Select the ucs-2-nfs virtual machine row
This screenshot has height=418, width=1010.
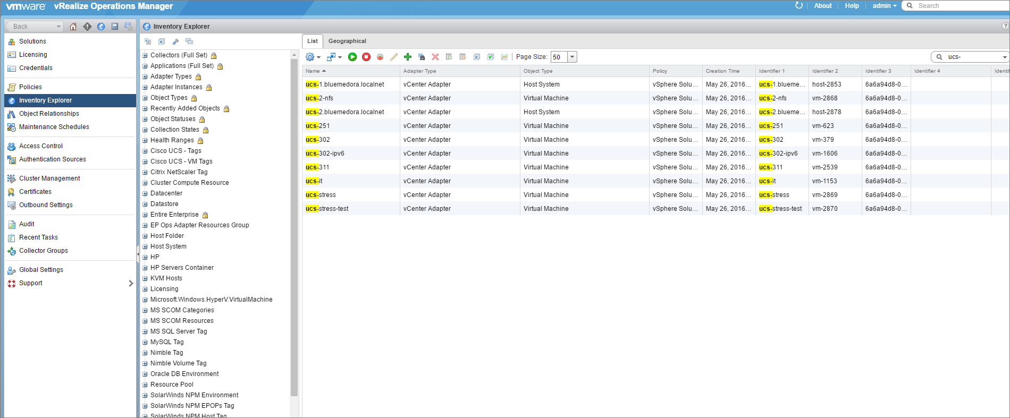(x=655, y=98)
